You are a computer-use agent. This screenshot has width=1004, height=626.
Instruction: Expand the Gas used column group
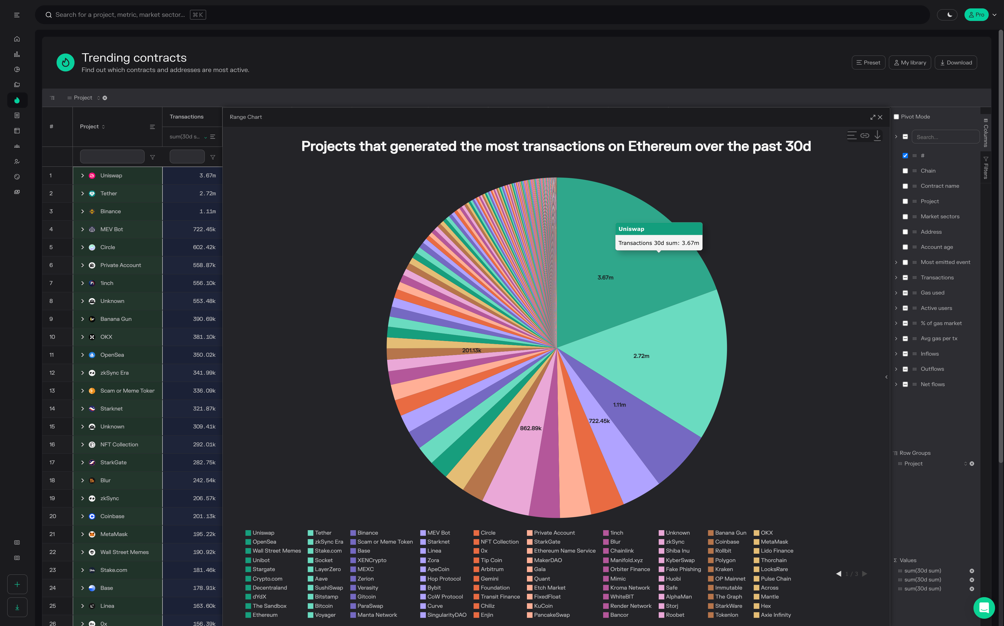(896, 293)
